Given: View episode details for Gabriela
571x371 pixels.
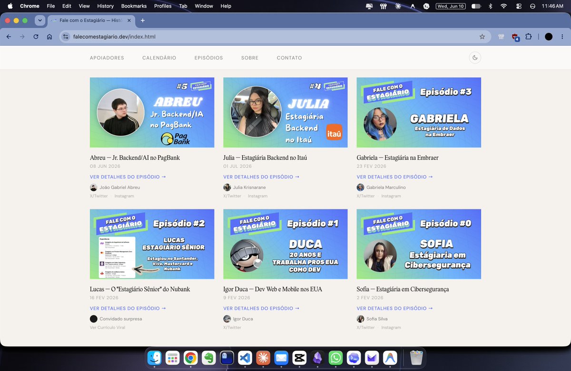Looking at the screenshot, I should pos(395,177).
